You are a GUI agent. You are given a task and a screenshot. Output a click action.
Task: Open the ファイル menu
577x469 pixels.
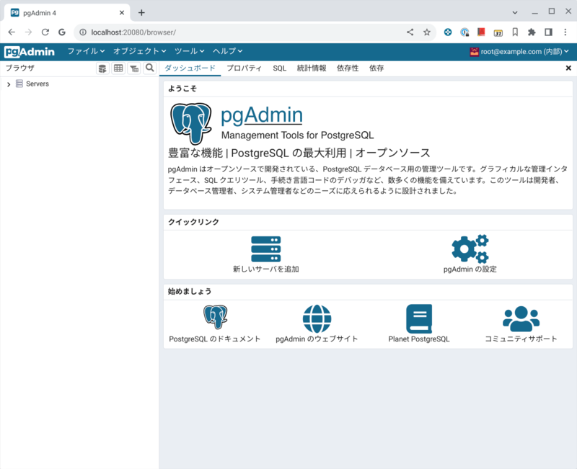(x=86, y=51)
